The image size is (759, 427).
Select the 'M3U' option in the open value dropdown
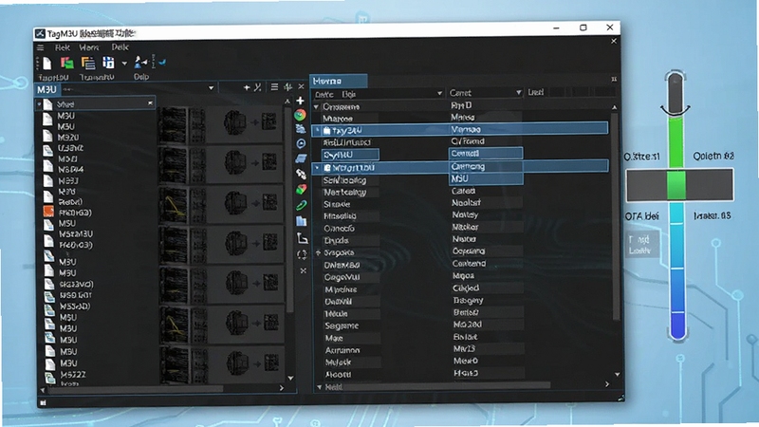(486, 178)
